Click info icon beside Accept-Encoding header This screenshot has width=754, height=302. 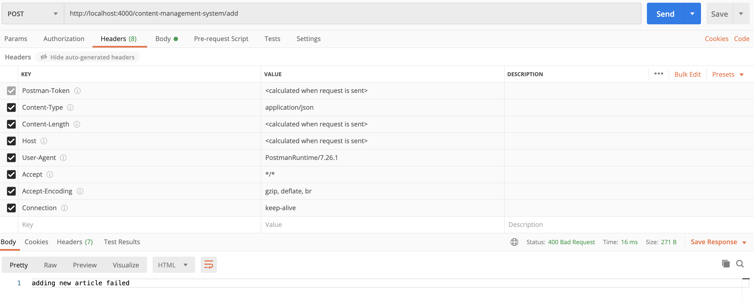[x=80, y=191]
